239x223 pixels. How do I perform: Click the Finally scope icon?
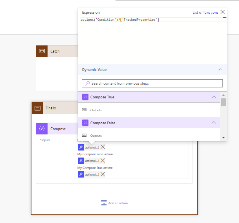(x=37, y=108)
